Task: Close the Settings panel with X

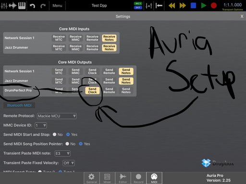Action: coord(242,16)
